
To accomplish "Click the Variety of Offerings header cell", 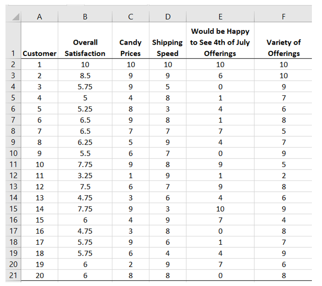I will click(x=283, y=40).
